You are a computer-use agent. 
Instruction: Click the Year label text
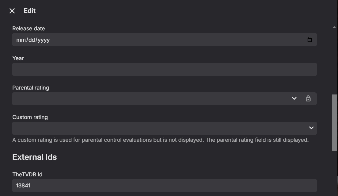(x=18, y=58)
